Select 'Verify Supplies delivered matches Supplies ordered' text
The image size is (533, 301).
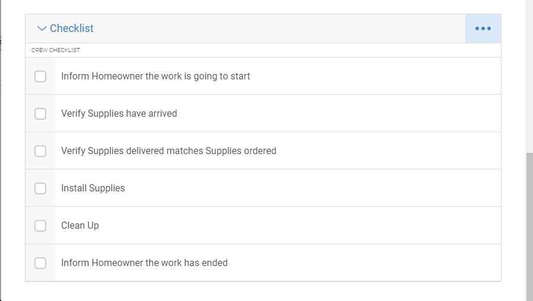(x=169, y=150)
